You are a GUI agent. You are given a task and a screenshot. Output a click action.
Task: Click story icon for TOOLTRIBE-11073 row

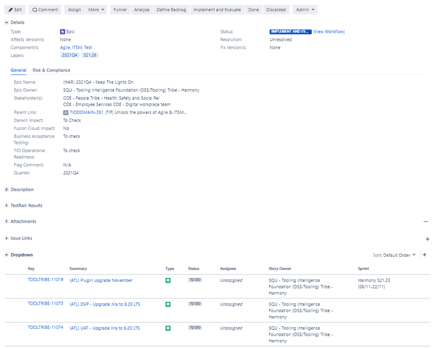(168, 305)
